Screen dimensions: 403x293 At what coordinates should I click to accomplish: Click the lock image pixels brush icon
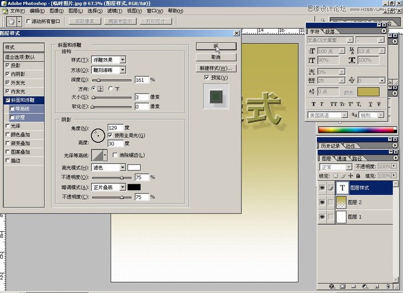(x=343, y=175)
